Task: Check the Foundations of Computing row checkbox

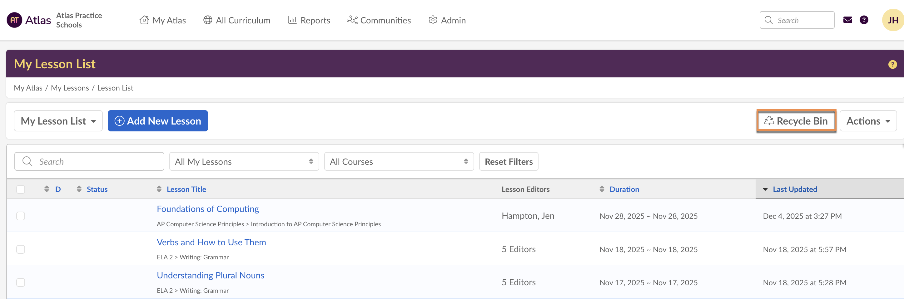Action: click(21, 216)
